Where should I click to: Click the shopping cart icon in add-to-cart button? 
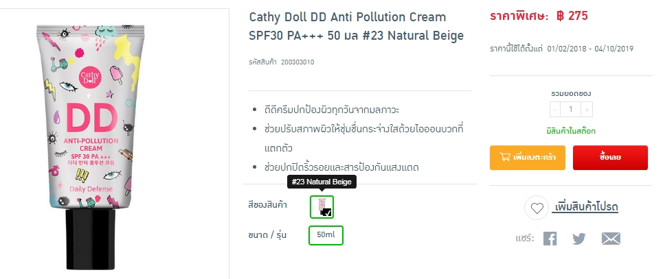(x=505, y=157)
